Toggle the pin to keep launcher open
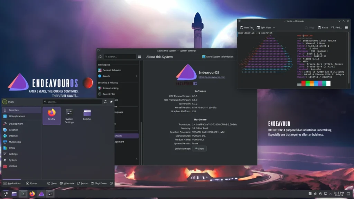Viewport: 354px width, 199px height. click(x=111, y=102)
